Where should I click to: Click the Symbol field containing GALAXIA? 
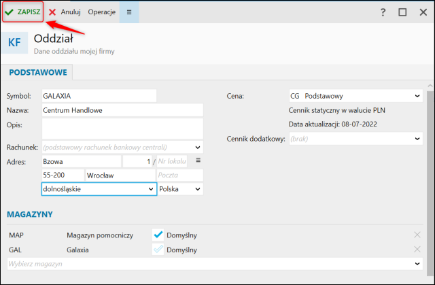click(99, 96)
